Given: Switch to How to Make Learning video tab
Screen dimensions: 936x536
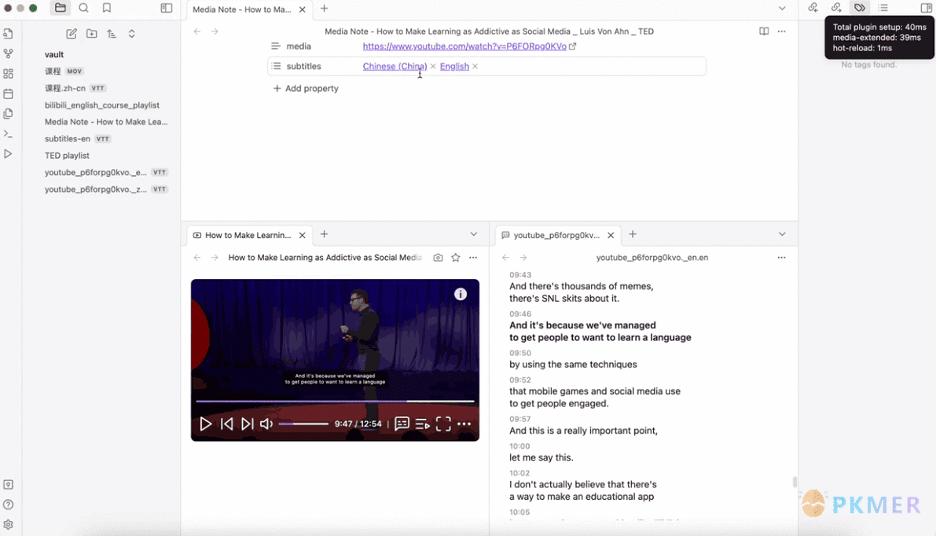Looking at the screenshot, I should tap(248, 235).
